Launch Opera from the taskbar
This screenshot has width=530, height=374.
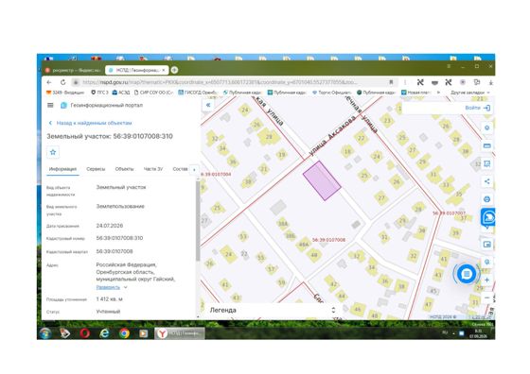pyautogui.click(x=85, y=333)
